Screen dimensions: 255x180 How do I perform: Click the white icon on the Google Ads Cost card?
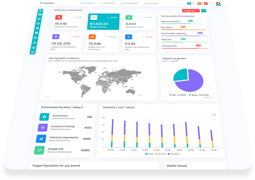[x=94, y=17]
